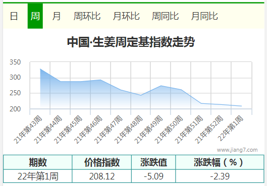This screenshot has height=186, width=267.
Task: Click the 21年第43周 data point on chart
Action: tap(40, 69)
